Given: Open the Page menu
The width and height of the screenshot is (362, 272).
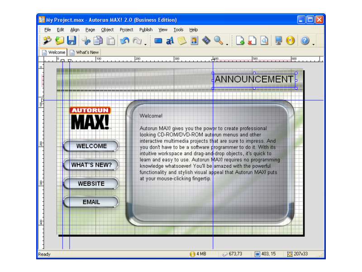Looking at the screenshot, I should click(90, 29).
